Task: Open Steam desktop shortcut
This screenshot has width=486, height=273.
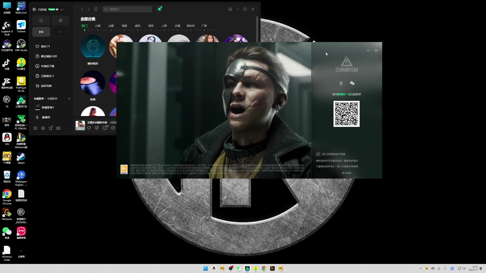Action: (x=21, y=158)
